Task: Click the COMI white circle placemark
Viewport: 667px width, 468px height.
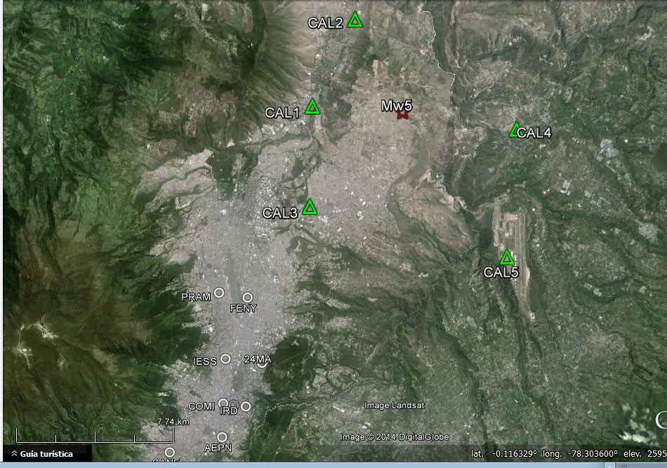Action: tap(223, 403)
